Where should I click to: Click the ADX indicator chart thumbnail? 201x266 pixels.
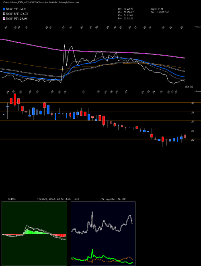pyautogui.click(x=103, y=234)
